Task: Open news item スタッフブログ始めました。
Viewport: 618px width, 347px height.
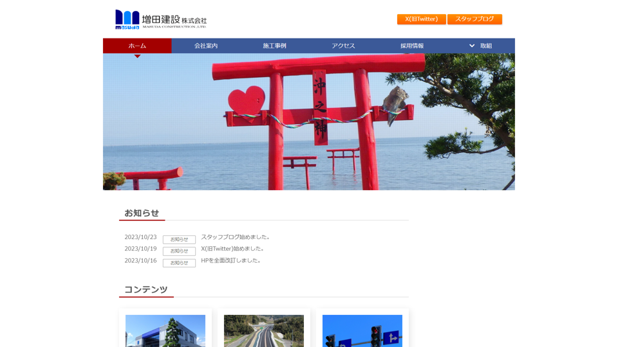Action: point(236,237)
